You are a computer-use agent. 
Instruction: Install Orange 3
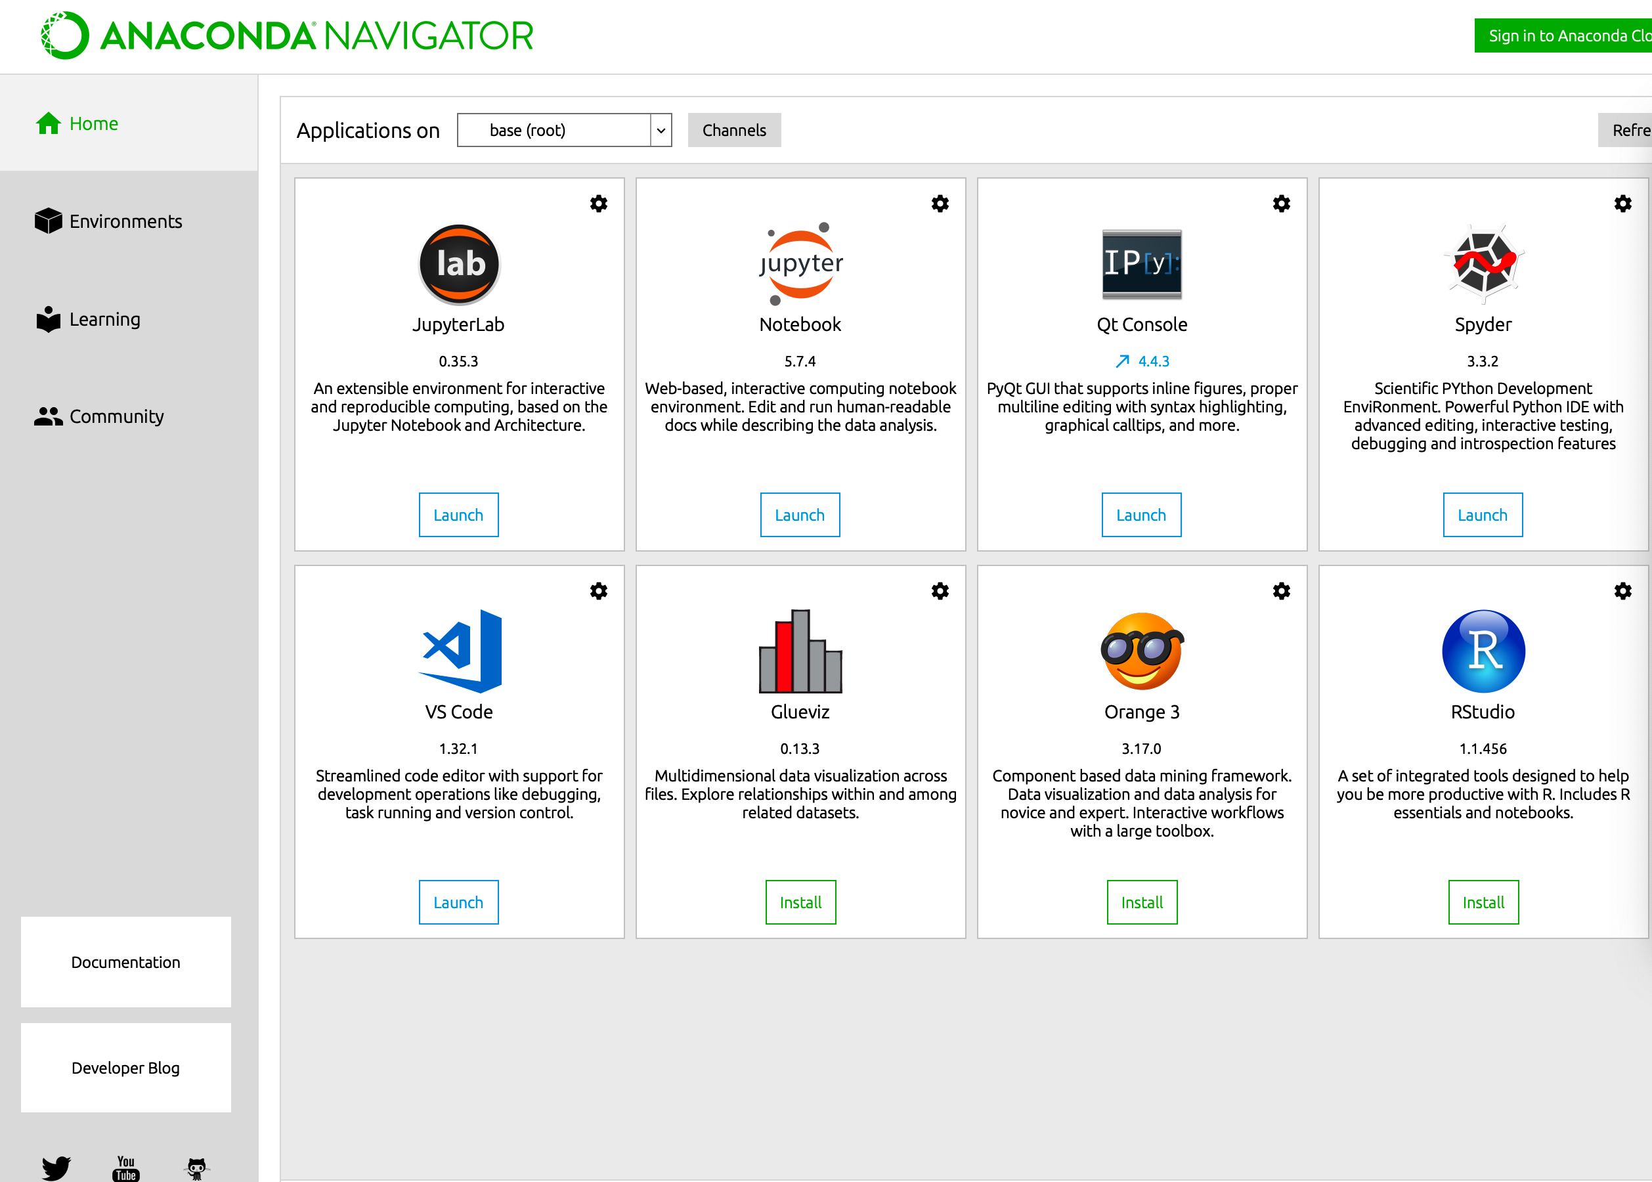(x=1142, y=902)
